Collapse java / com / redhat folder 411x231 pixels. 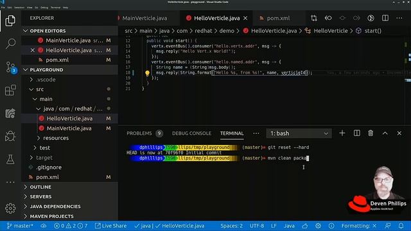click(70, 108)
